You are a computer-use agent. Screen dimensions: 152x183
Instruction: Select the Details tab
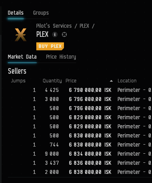click(16, 13)
